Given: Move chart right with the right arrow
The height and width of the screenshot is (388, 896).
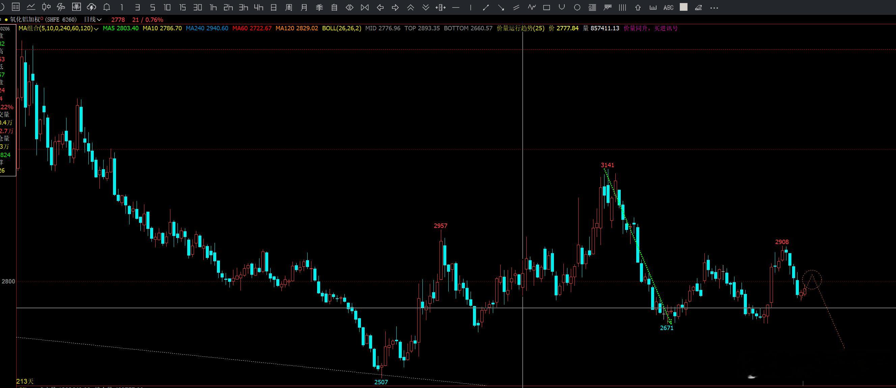Looking at the screenshot, I should click(x=395, y=7).
